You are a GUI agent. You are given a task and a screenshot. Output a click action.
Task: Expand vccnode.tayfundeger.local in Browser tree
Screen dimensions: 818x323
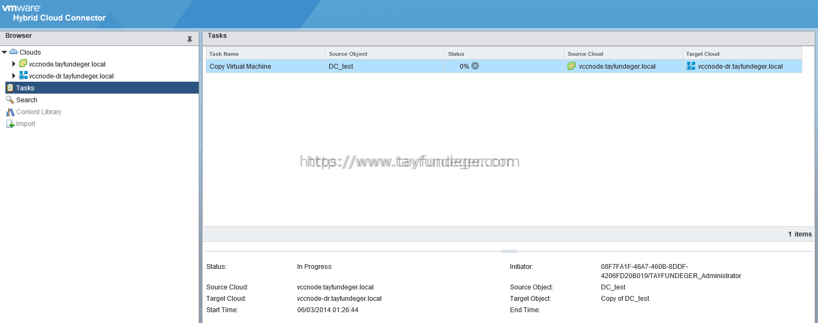pos(14,64)
